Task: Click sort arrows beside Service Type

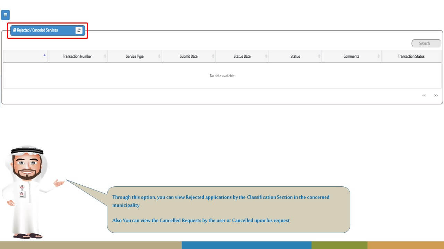Action: (159, 56)
